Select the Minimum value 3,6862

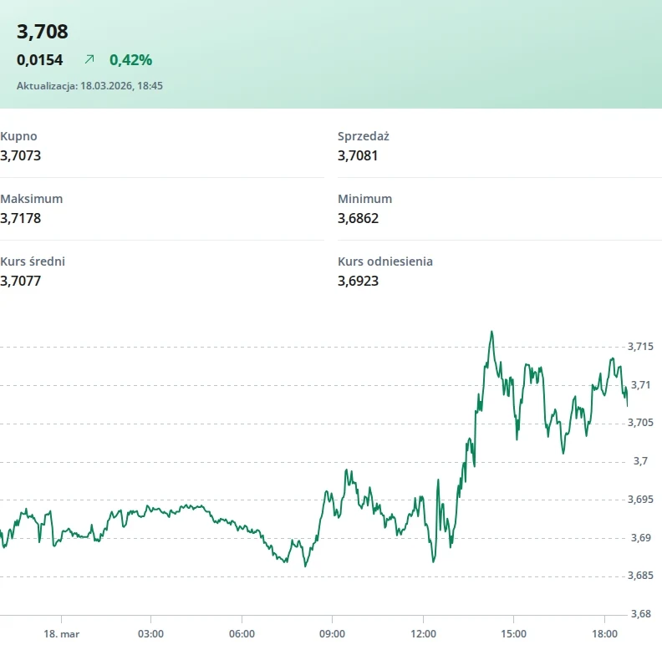point(358,218)
